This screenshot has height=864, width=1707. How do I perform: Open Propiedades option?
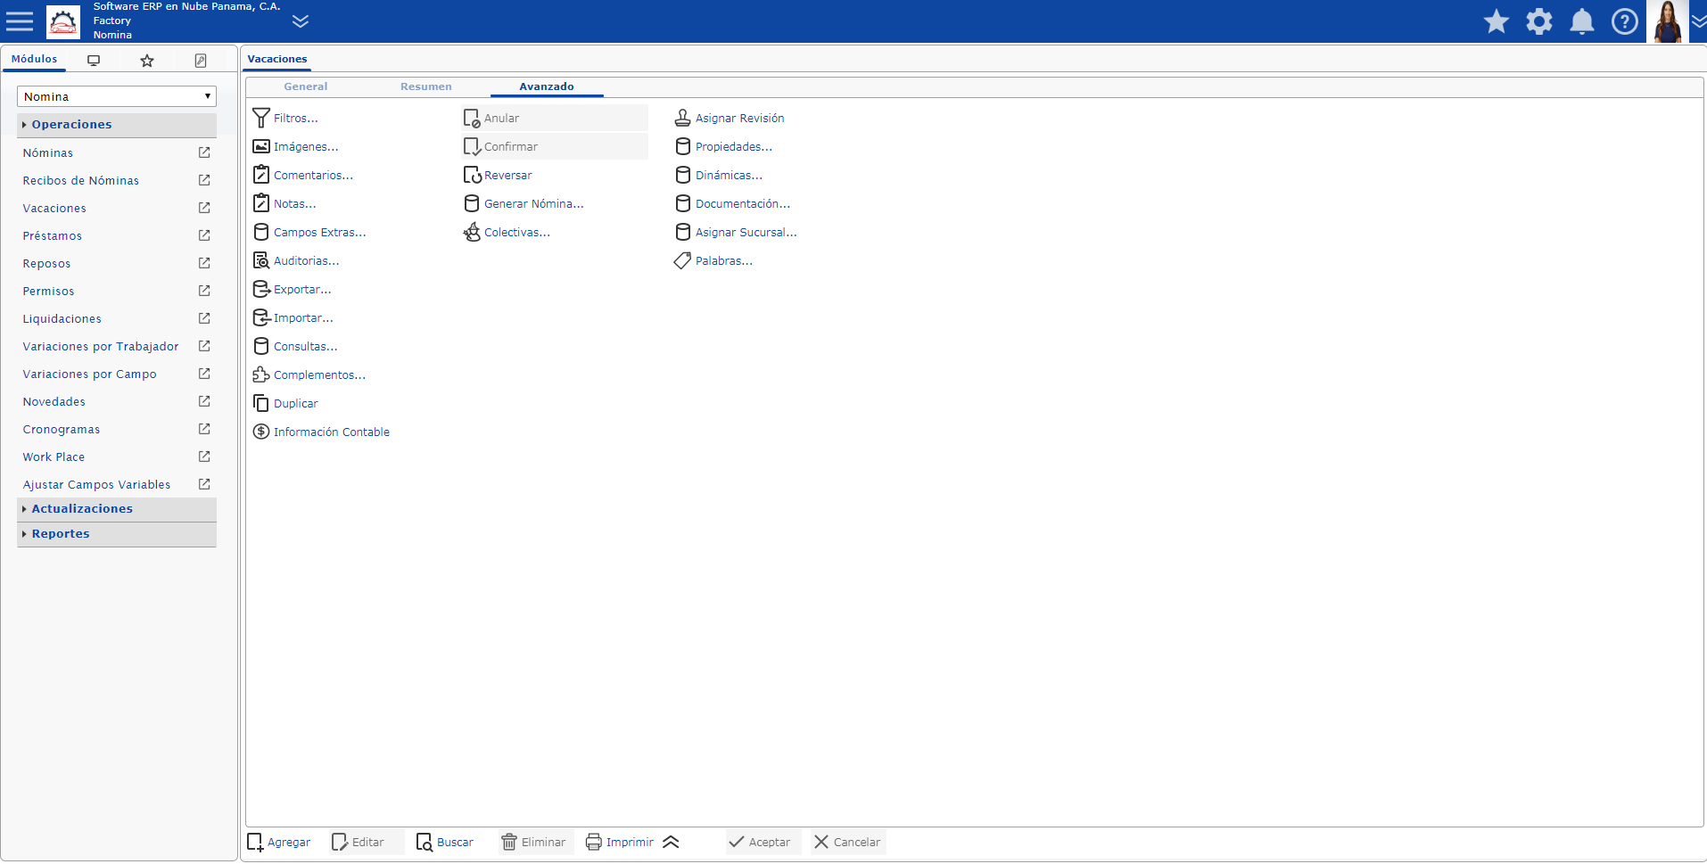(x=723, y=146)
